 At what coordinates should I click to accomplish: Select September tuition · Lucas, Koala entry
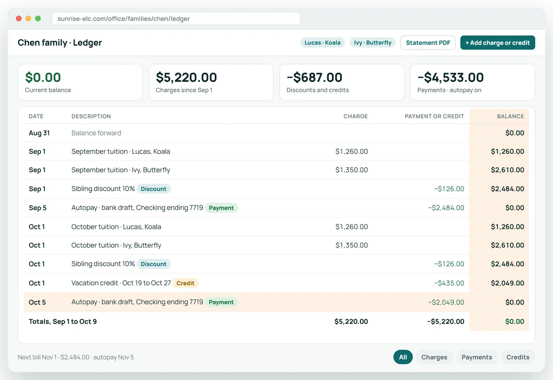coord(121,152)
